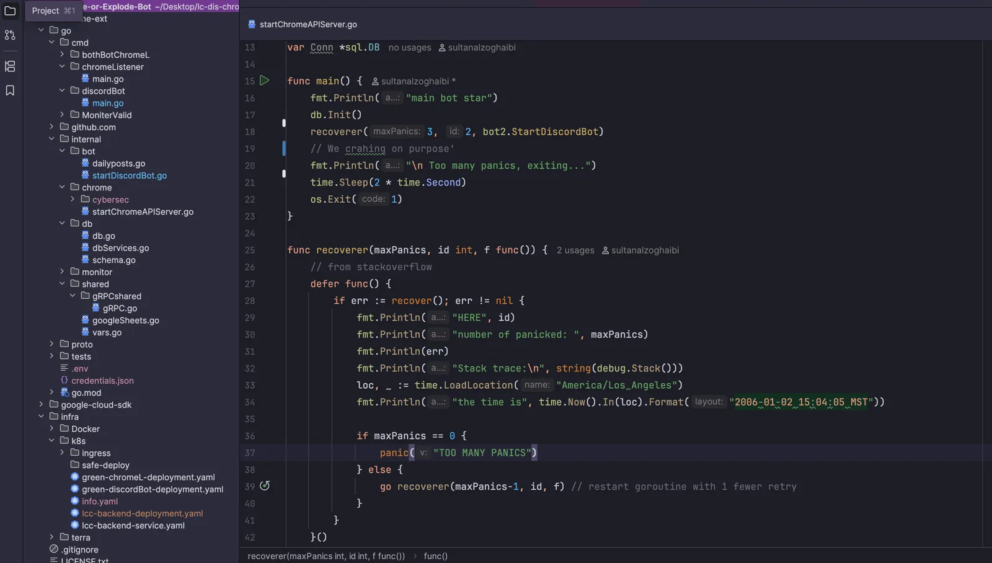This screenshot has height=563, width=992.
Task: Click 'America/Los_Angeles' string on line 33
Action: [x=616, y=386]
